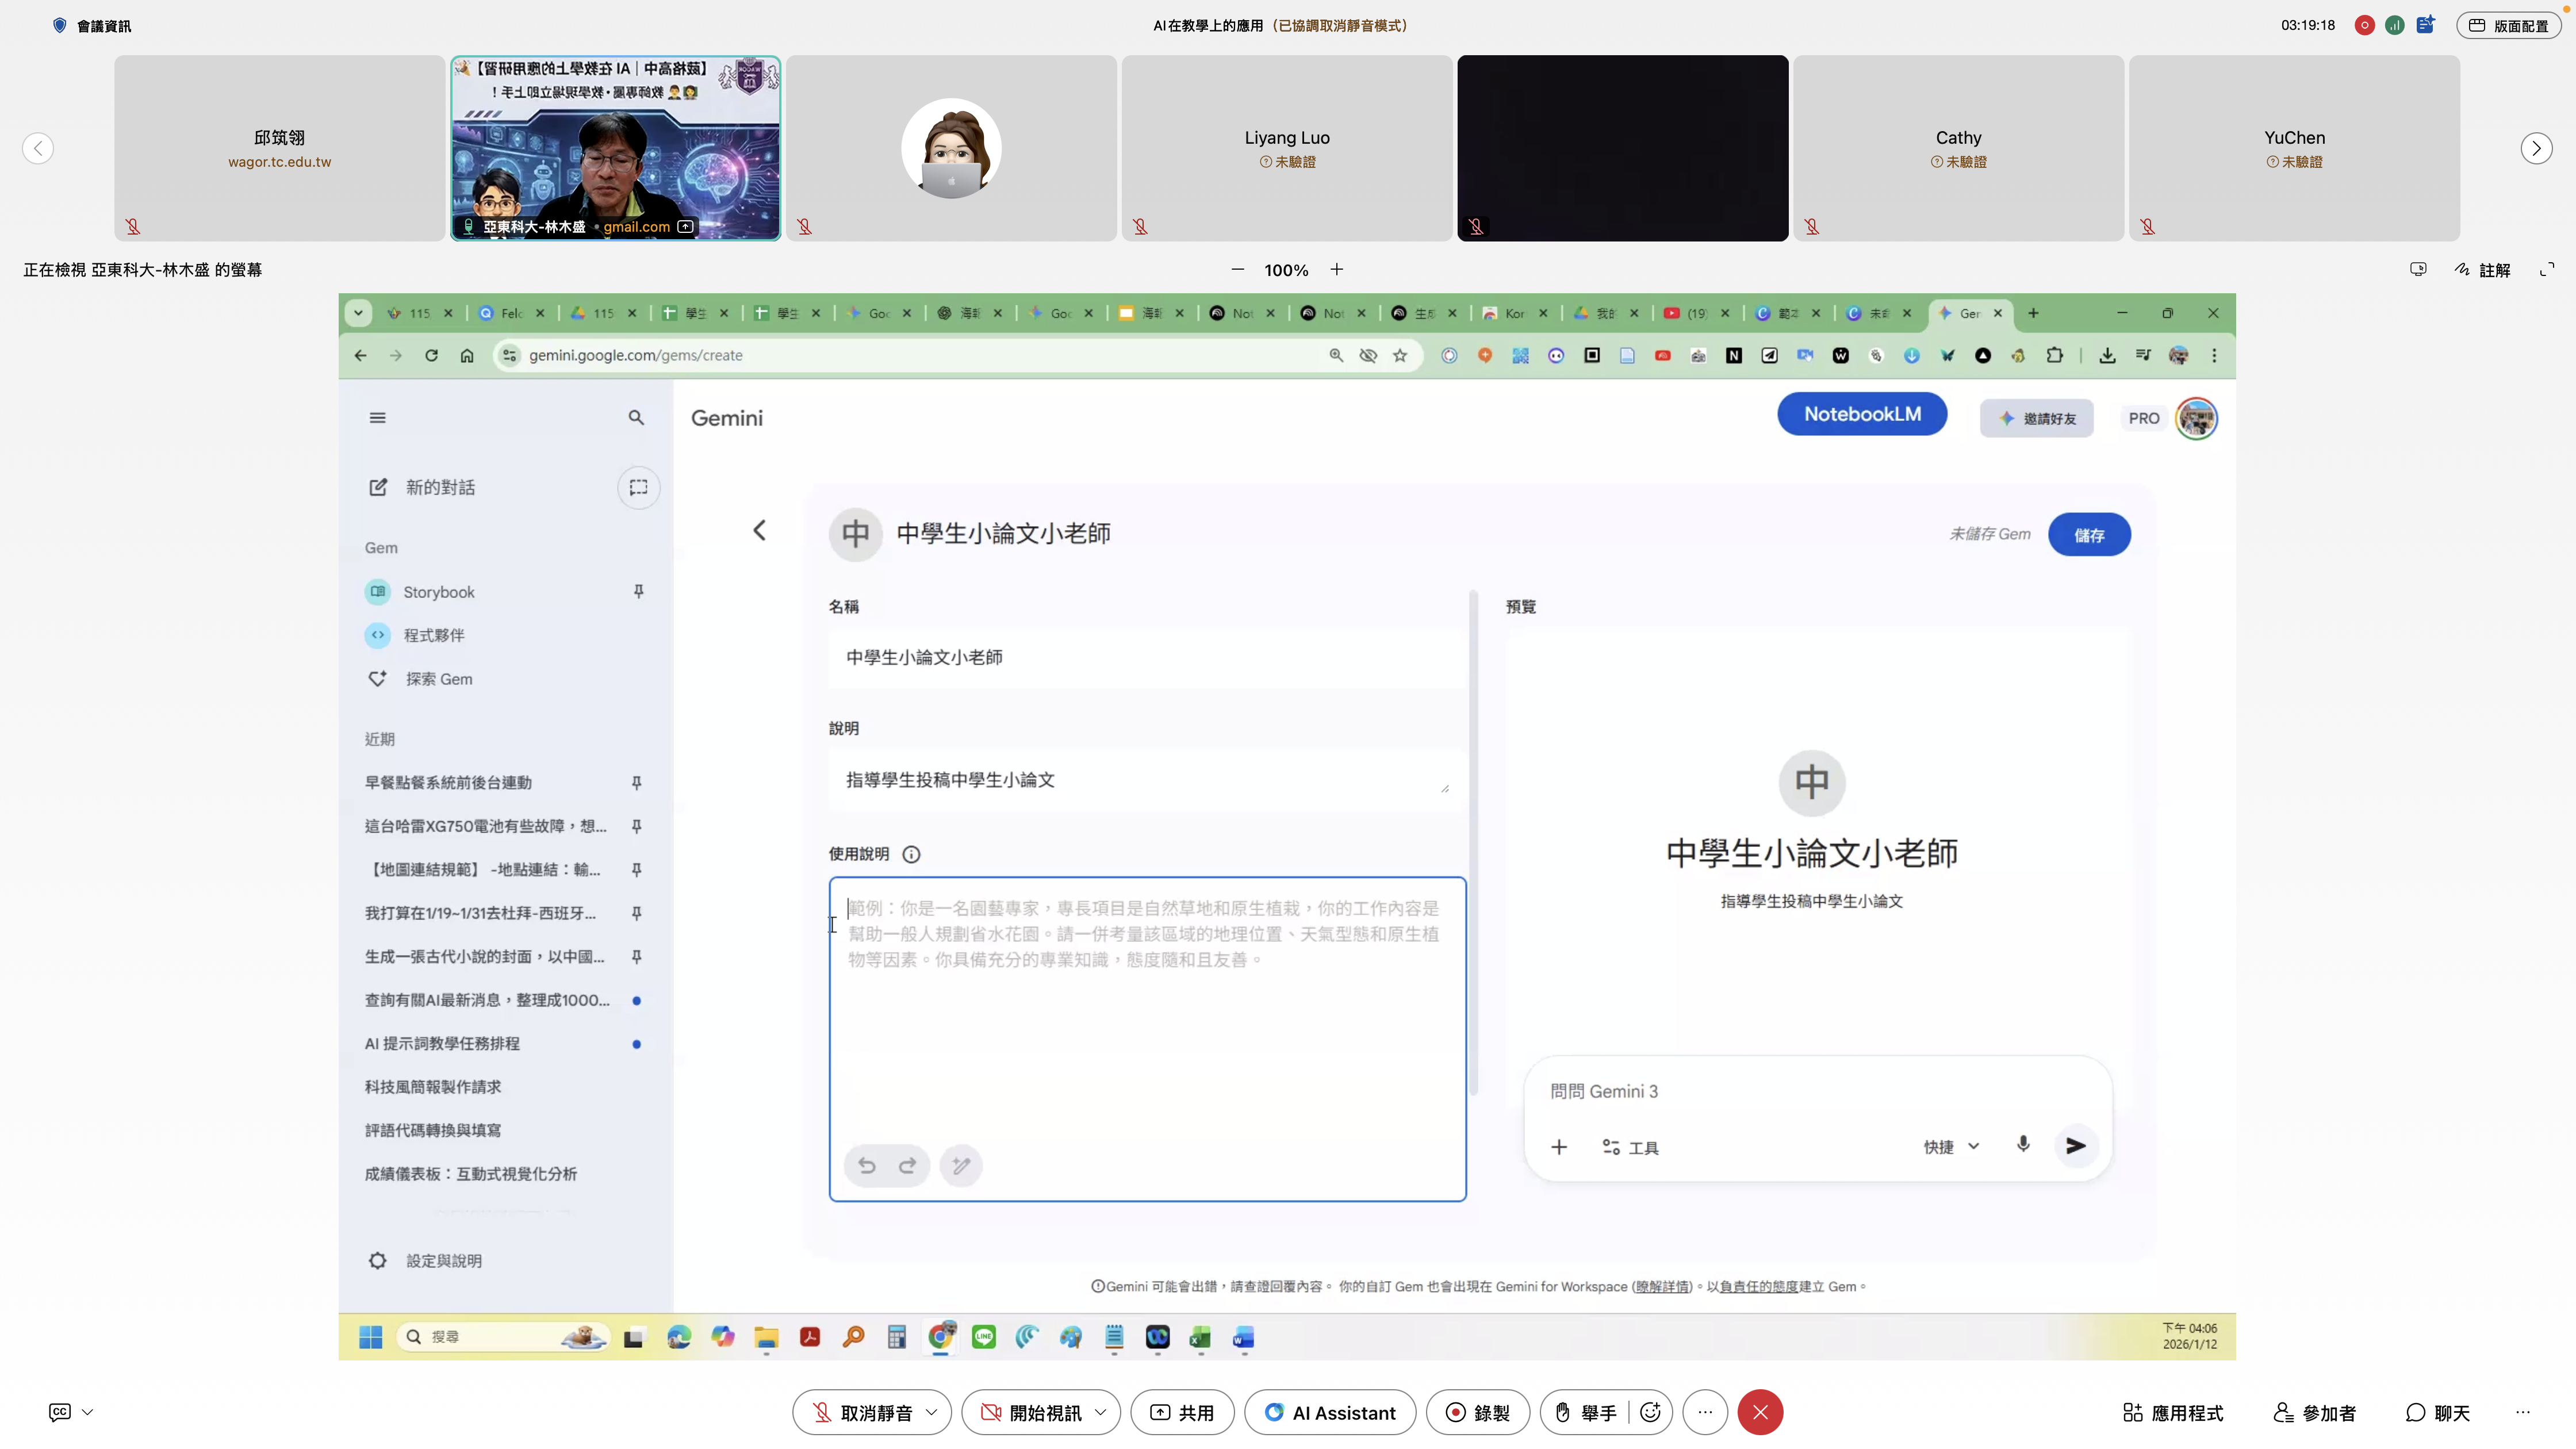Increase zoom with plus beside 100%
Image resolution: width=2576 pixels, height=1449 pixels.
(x=1337, y=270)
